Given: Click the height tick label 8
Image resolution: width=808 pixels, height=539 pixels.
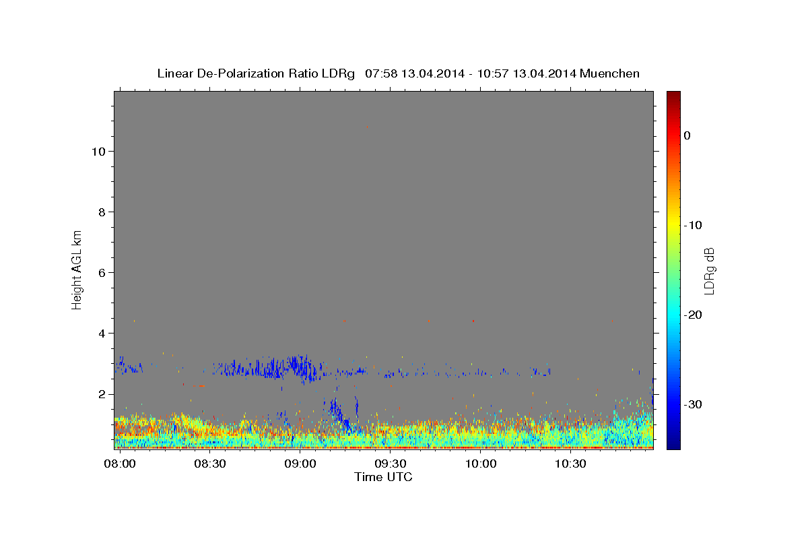Looking at the screenshot, I should pyautogui.click(x=100, y=212).
